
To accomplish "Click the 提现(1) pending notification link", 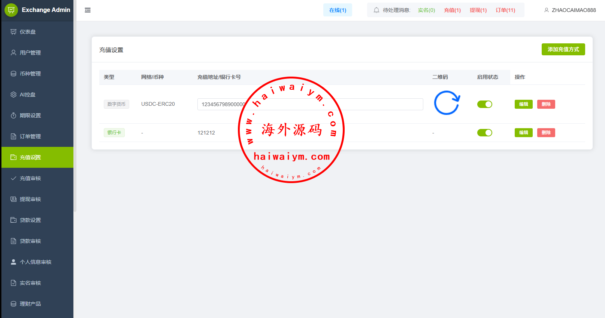I will [x=478, y=10].
